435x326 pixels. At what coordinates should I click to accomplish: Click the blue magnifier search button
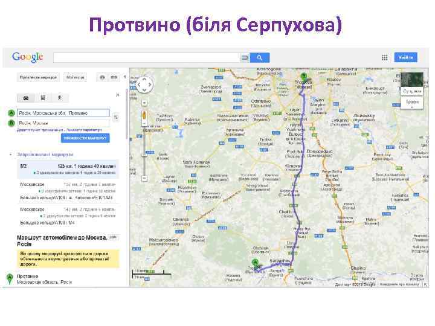click(260, 58)
